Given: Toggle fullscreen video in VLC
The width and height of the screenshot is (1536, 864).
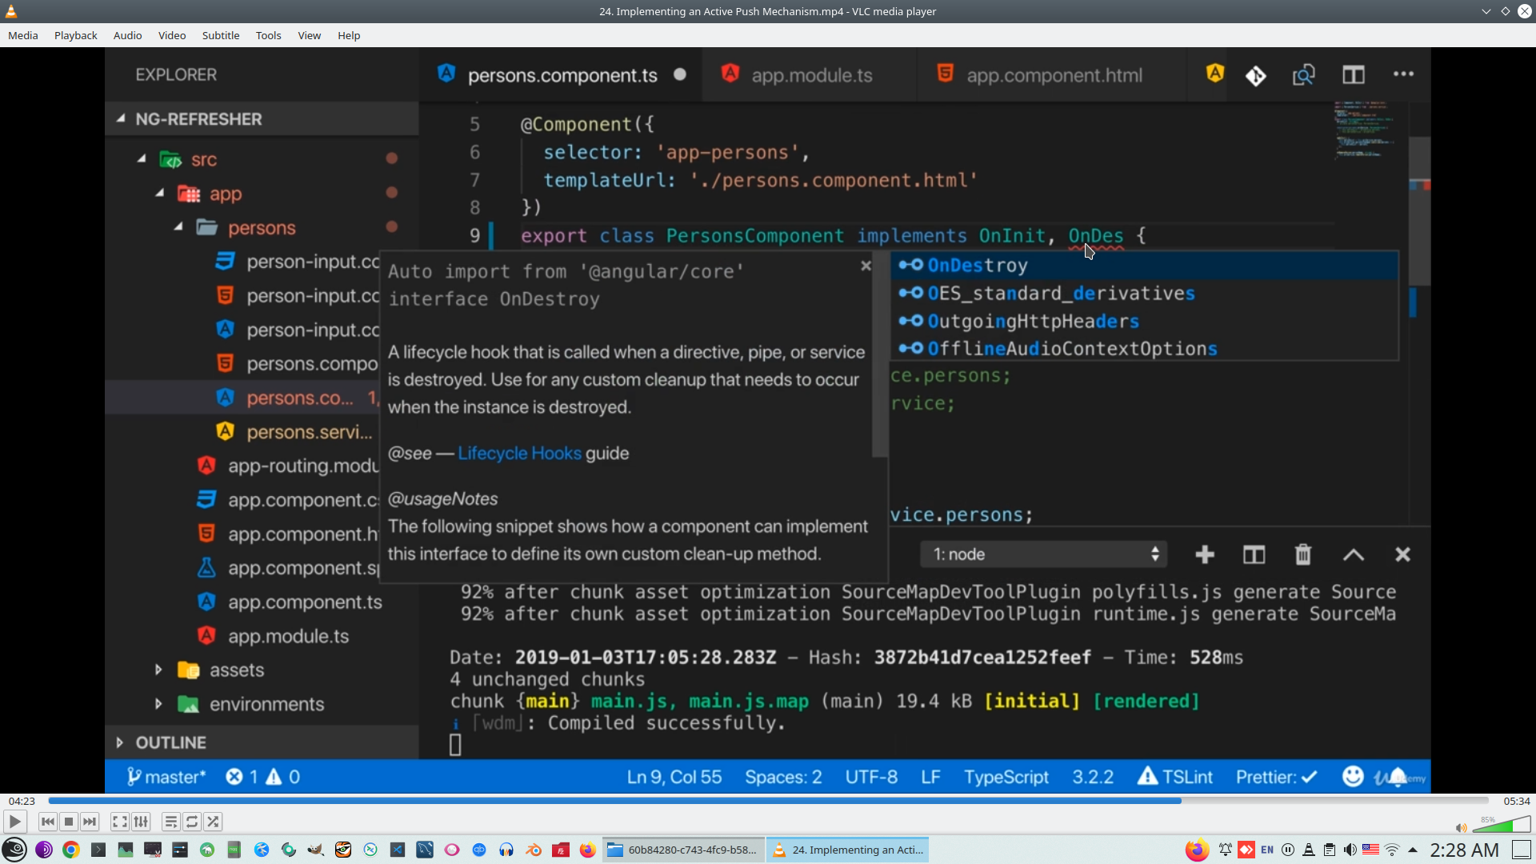Looking at the screenshot, I should pyautogui.click(x=119, y=822).
